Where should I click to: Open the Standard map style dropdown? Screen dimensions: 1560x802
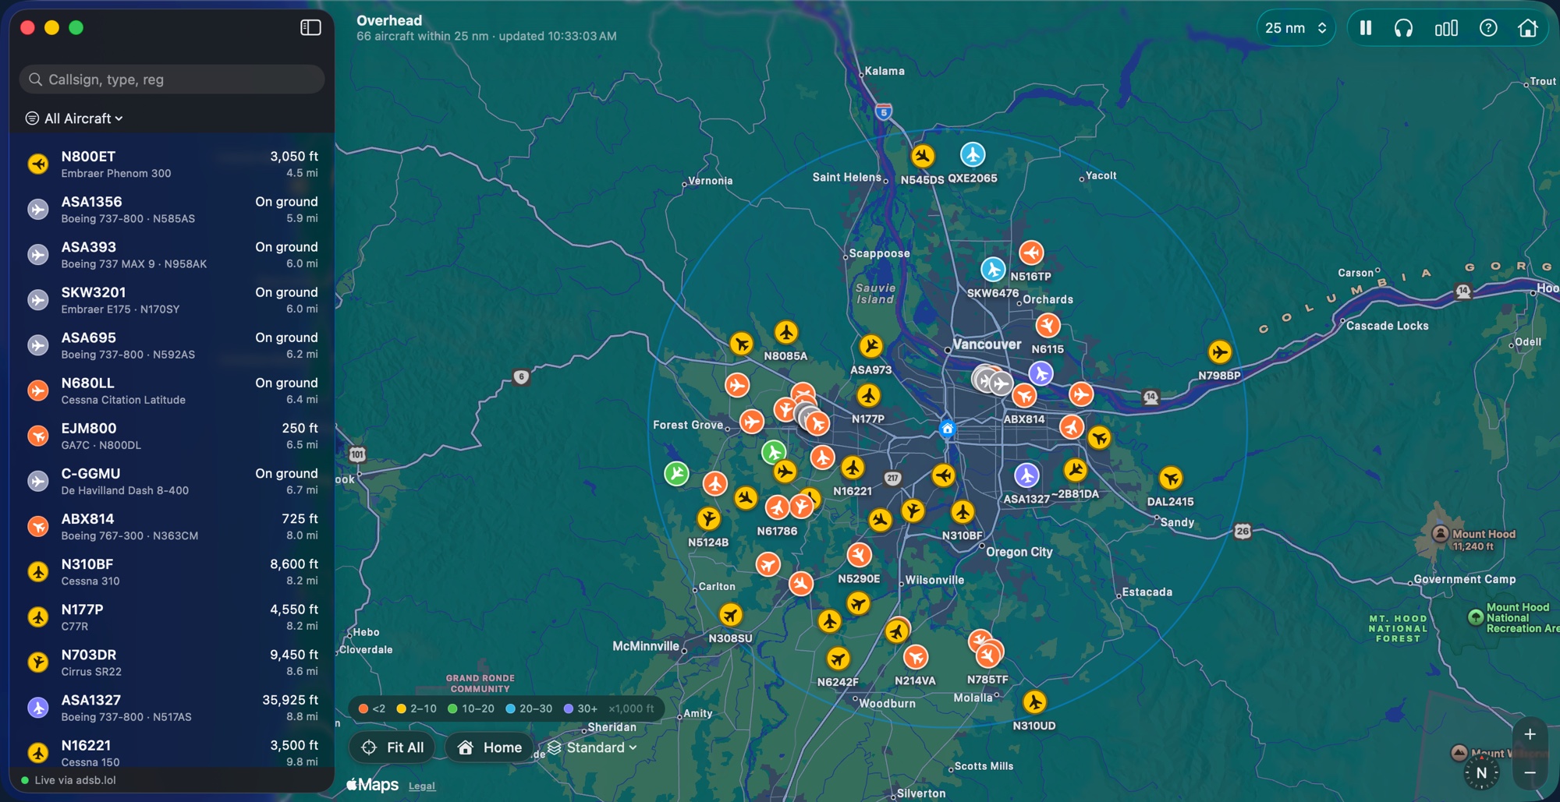tap(592, 747)
